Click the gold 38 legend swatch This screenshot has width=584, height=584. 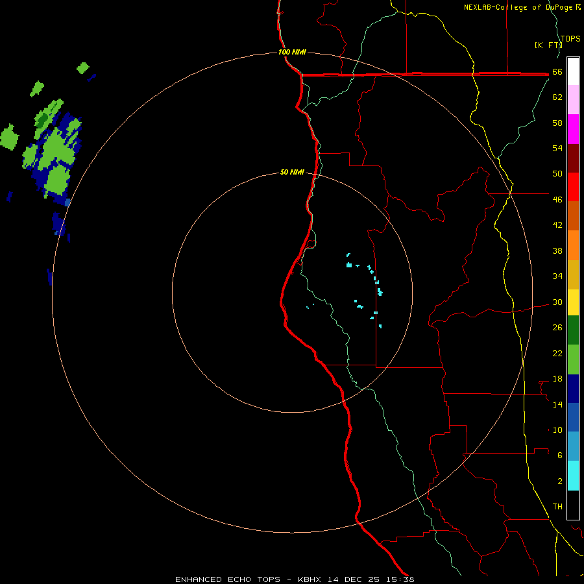(x=573, y=274)
